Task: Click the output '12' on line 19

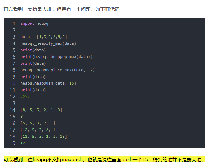Action: [x=23, y=143]
